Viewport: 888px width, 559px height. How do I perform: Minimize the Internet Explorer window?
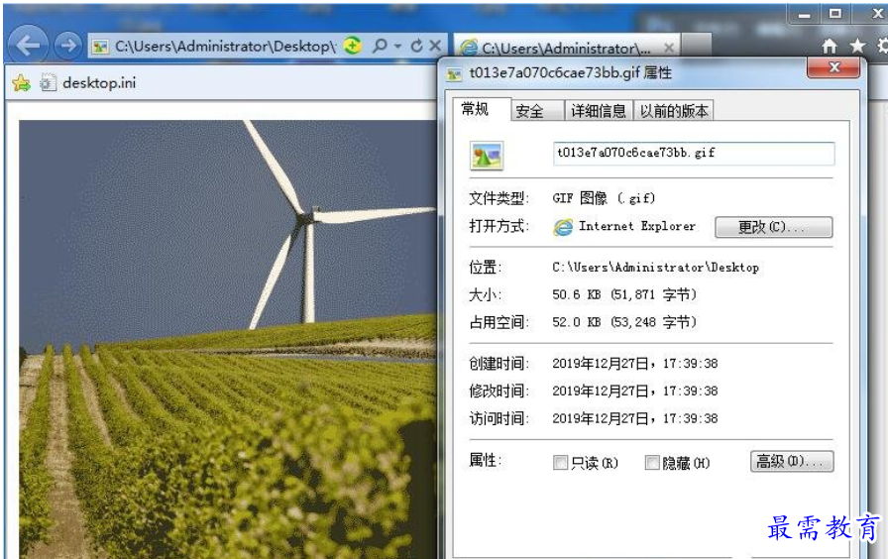[x=804, y=15]
